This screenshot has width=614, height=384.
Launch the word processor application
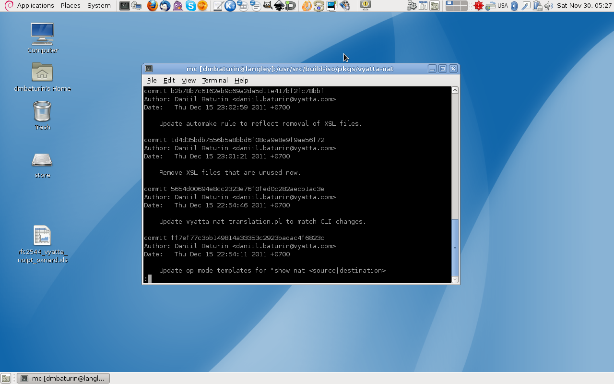point(255,6)
